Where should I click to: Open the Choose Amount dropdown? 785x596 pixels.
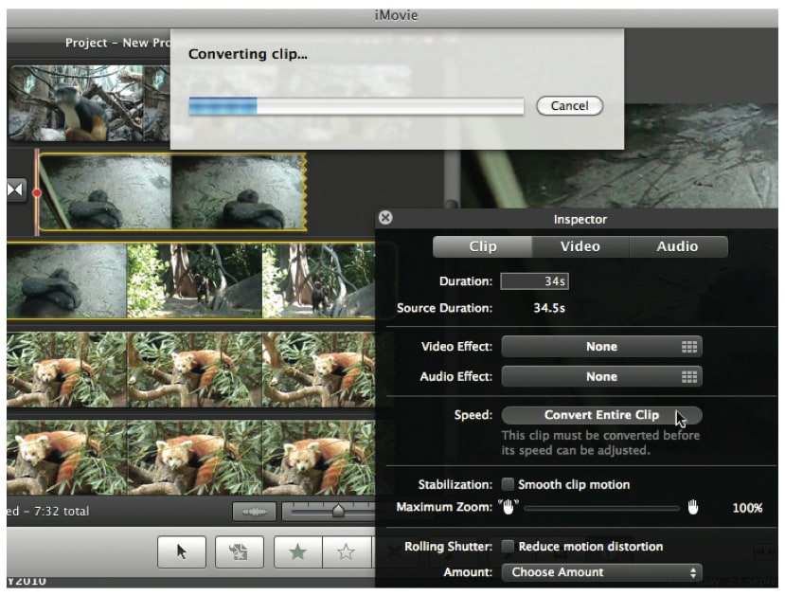(601, 572)
